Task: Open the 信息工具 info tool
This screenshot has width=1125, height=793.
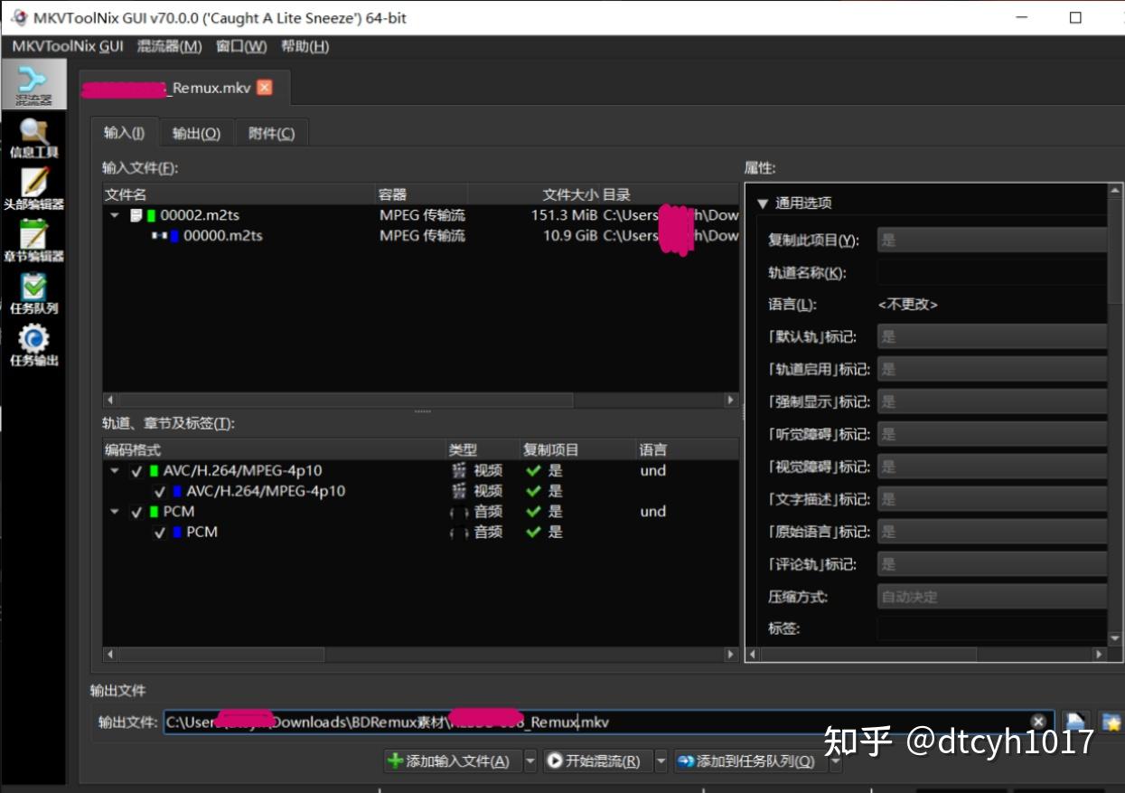Action: [x=33, y=137]
